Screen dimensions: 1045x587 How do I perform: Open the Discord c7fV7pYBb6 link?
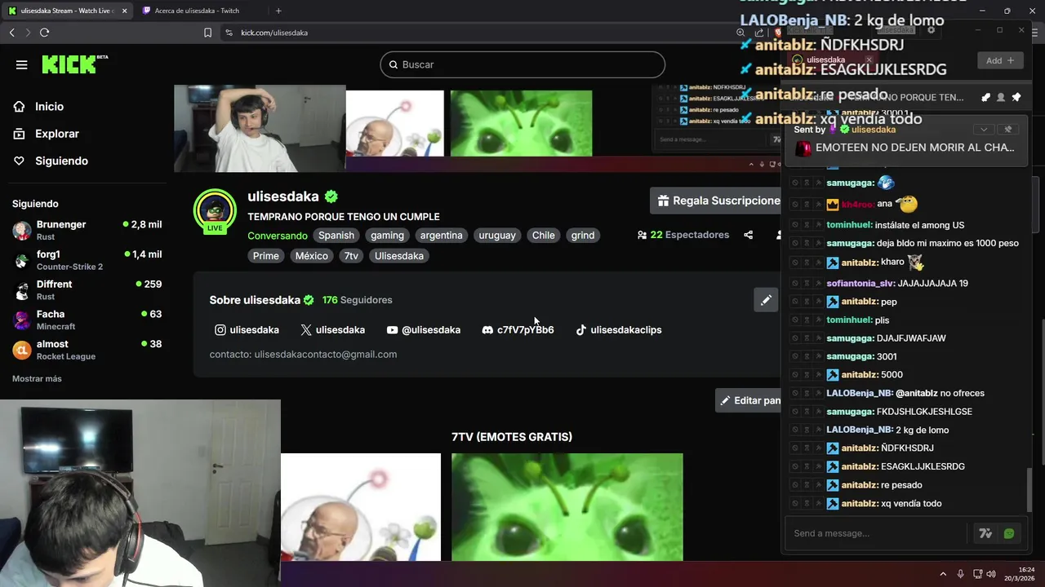tap(518, 330)
